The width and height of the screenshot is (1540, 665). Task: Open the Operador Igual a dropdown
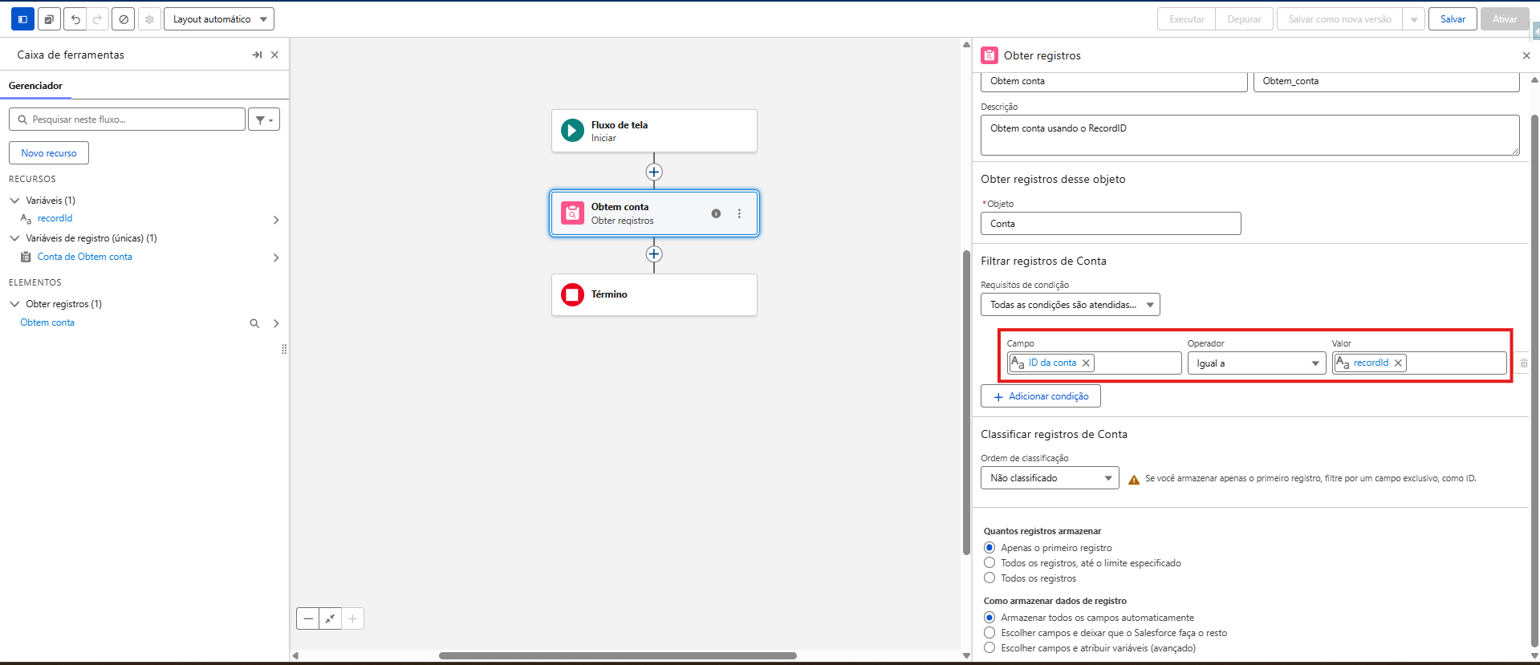pos(1257,363)
